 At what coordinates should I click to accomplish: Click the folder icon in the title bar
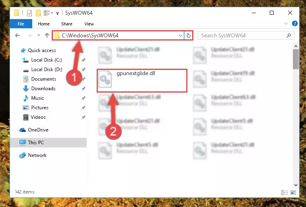click(x=17, y=13)
